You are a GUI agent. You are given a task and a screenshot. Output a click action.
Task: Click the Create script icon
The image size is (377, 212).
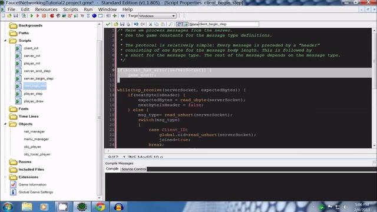click(76, 16)
